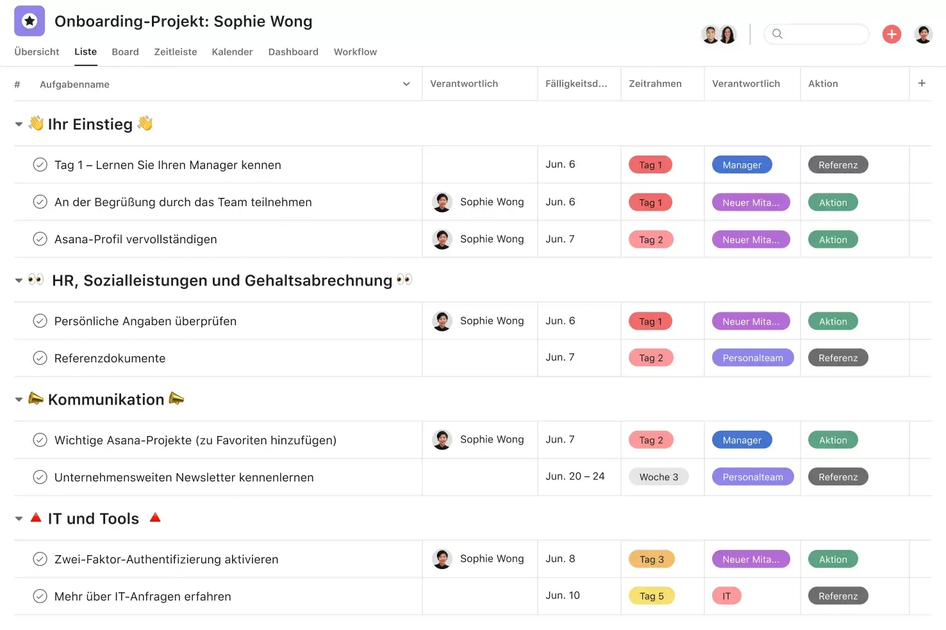Screen dimensions: 946x630
Task: Check off 'Mehr über IT-Anfragen erfahren'
Action: point(40,596)
